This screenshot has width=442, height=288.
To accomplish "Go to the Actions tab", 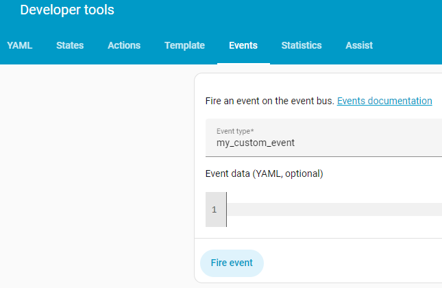I will 124,45.
